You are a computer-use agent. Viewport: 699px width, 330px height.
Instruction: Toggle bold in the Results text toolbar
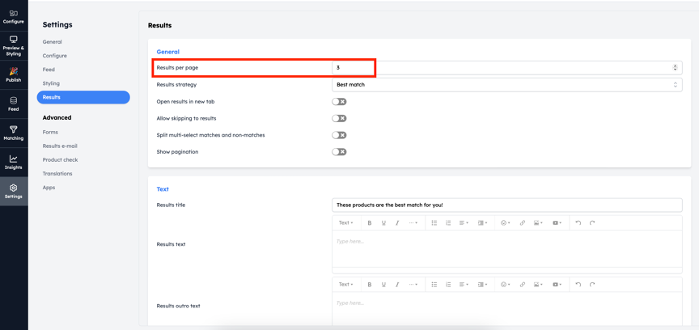[x=369, y=223]
